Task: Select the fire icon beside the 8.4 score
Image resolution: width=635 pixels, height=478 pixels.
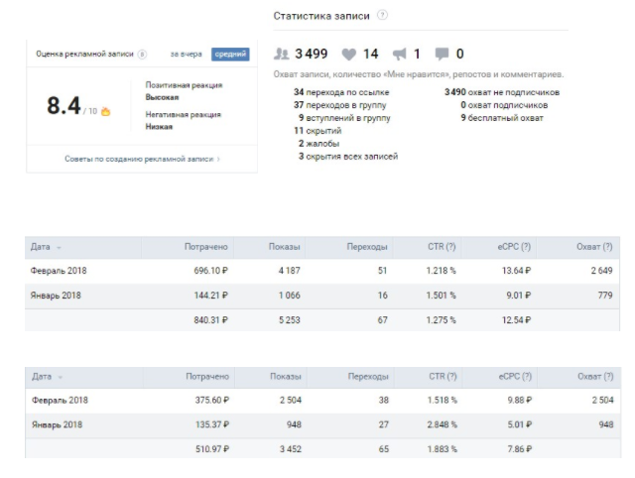Action: point(106,111)
